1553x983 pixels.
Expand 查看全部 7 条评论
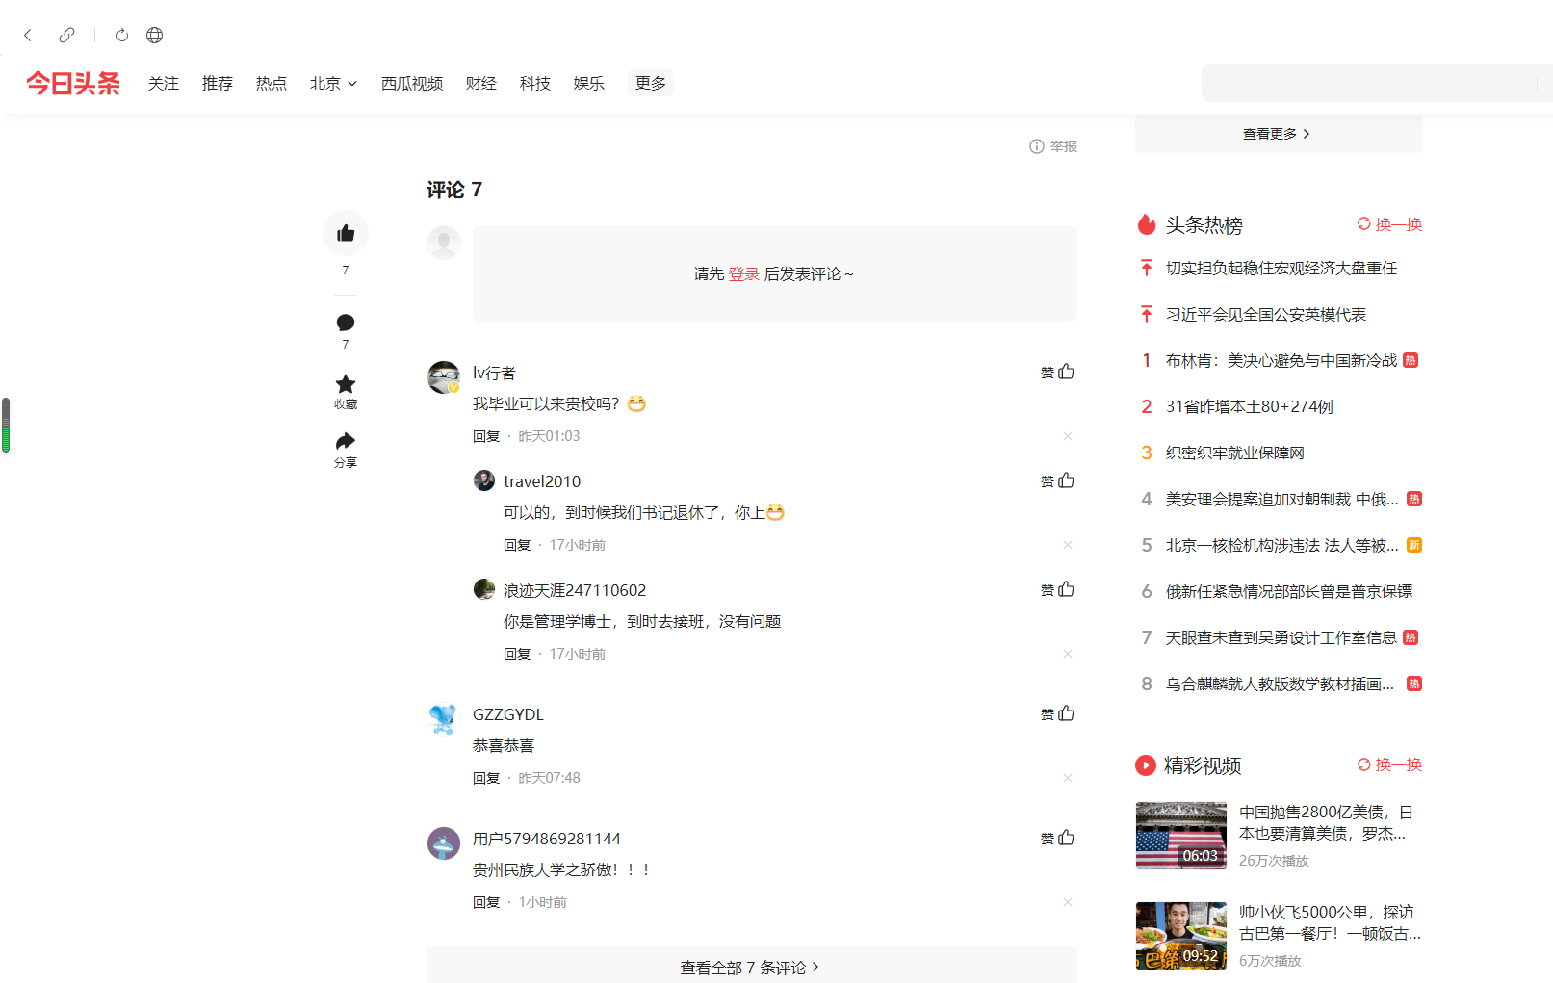pos(750,967)
